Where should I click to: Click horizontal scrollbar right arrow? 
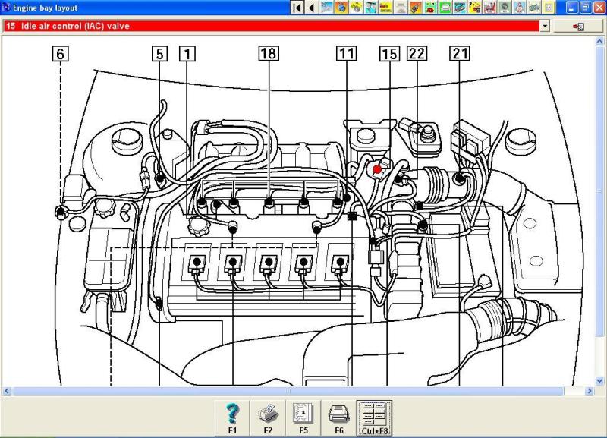(590, 391)
